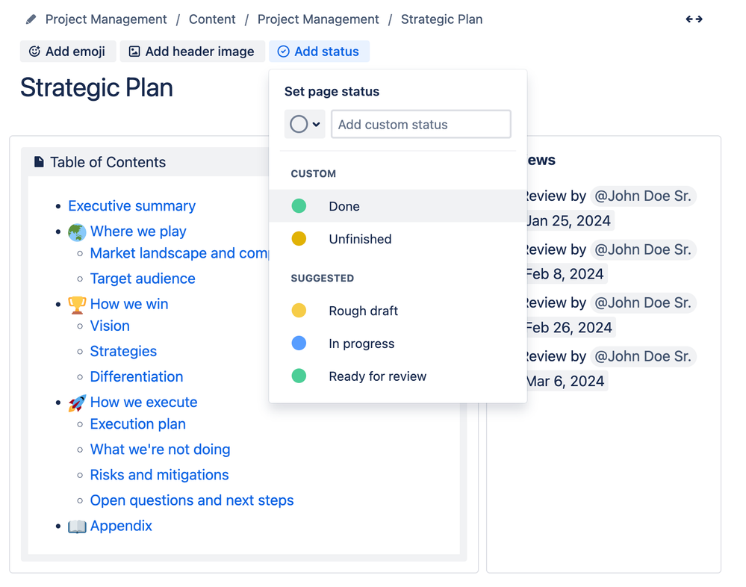Click the Jan 25, 2024 date
Screen dimensions: 746x587
[x=568, y=221]
